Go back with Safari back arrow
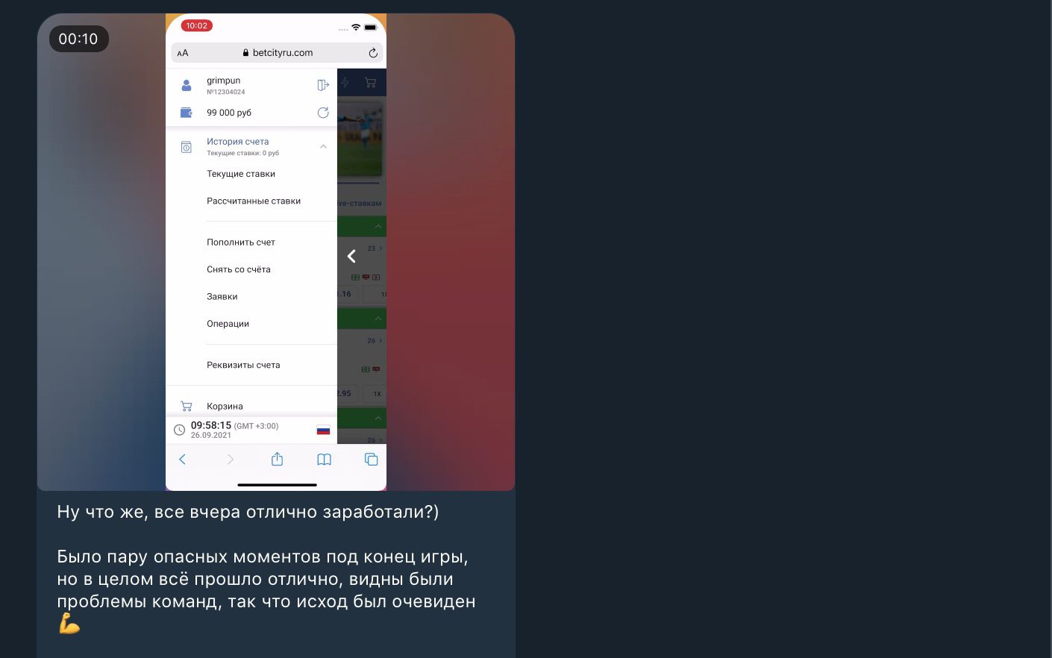Image resolution: width=1052 pixels, height=658 pixels. click(x=182, y=460)
